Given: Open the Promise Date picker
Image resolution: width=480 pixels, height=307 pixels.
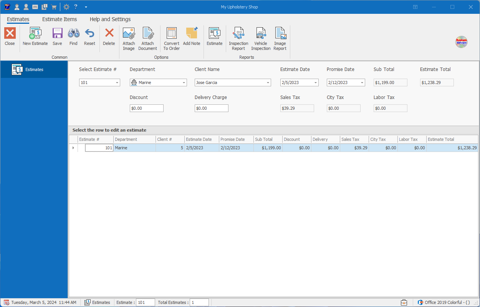Looking at the screenshot, I should 361,82.
